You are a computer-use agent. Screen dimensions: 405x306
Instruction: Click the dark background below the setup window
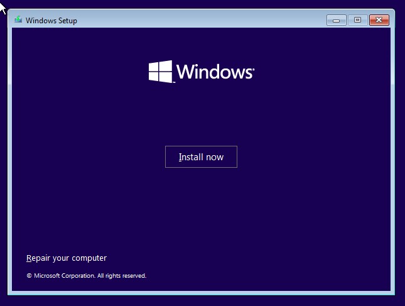pos(201,300)
